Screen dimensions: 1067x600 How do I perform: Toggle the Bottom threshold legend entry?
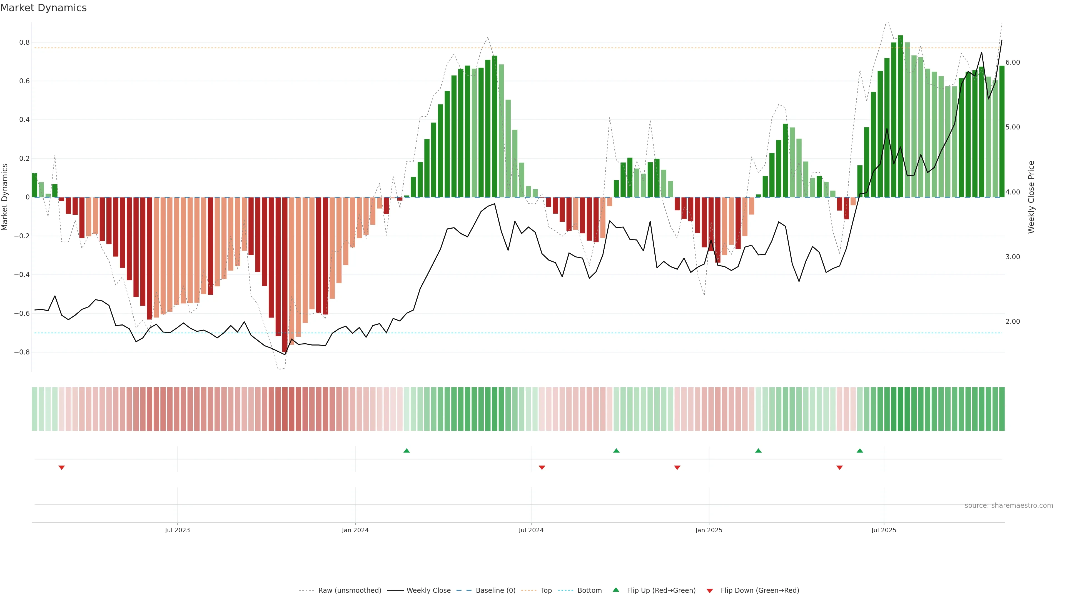coord(589,591)
